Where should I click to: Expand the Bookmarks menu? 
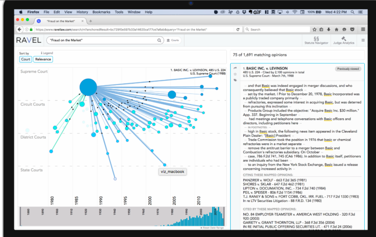point(101,12)
